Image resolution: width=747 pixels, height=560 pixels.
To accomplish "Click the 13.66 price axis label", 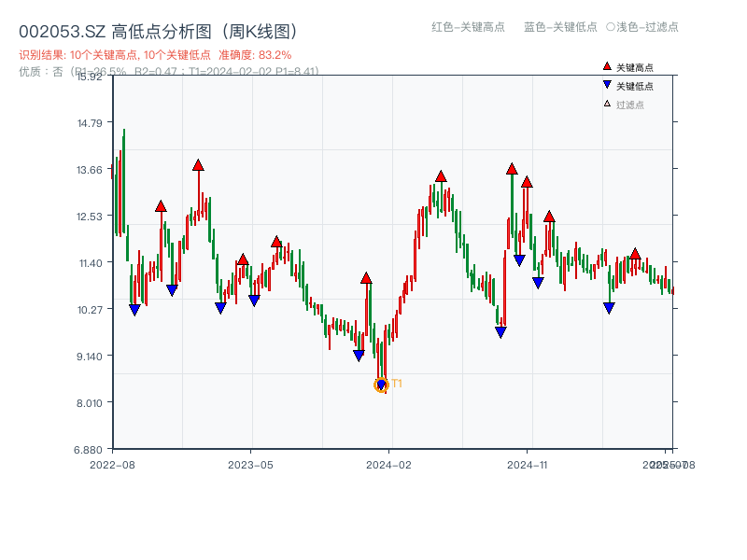I will 90,170.
